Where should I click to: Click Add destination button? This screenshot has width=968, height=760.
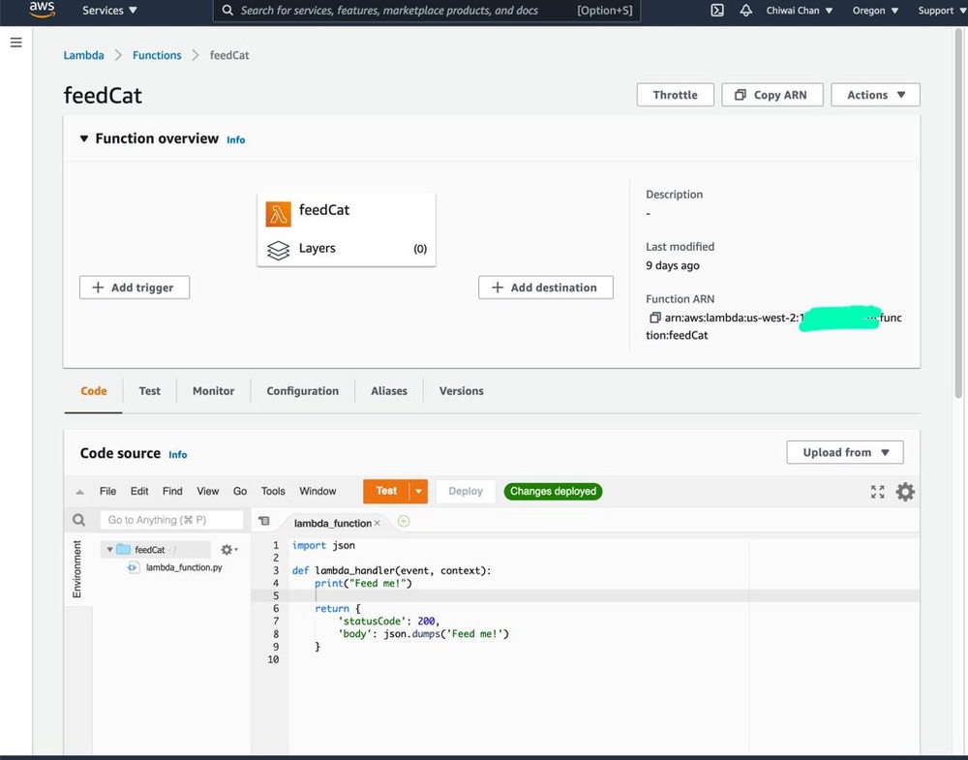pos(546,288)
